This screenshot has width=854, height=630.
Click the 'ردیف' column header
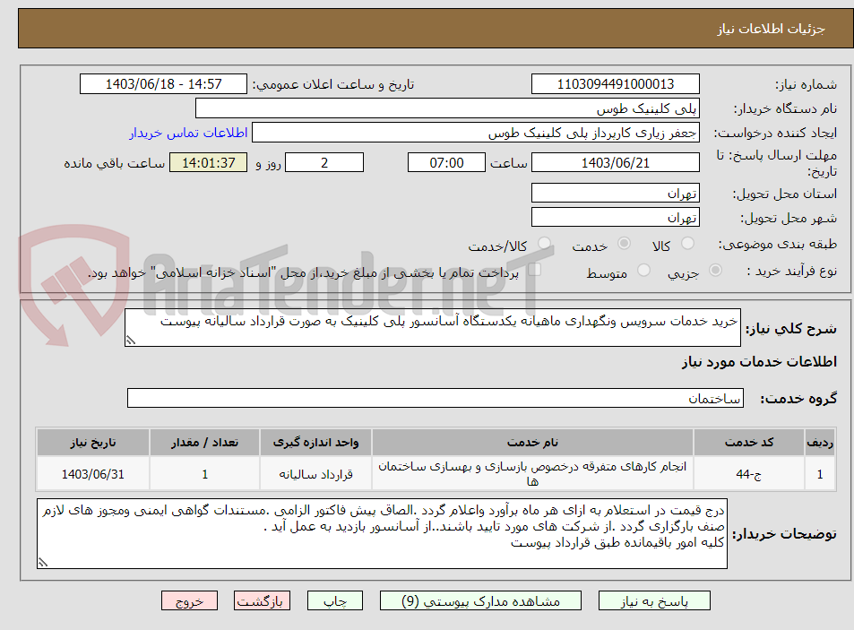(x=820, y=442)
